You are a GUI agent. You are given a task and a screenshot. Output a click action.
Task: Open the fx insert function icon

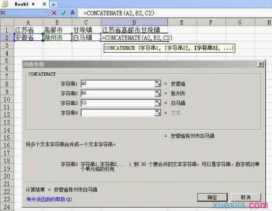point(73,13)
